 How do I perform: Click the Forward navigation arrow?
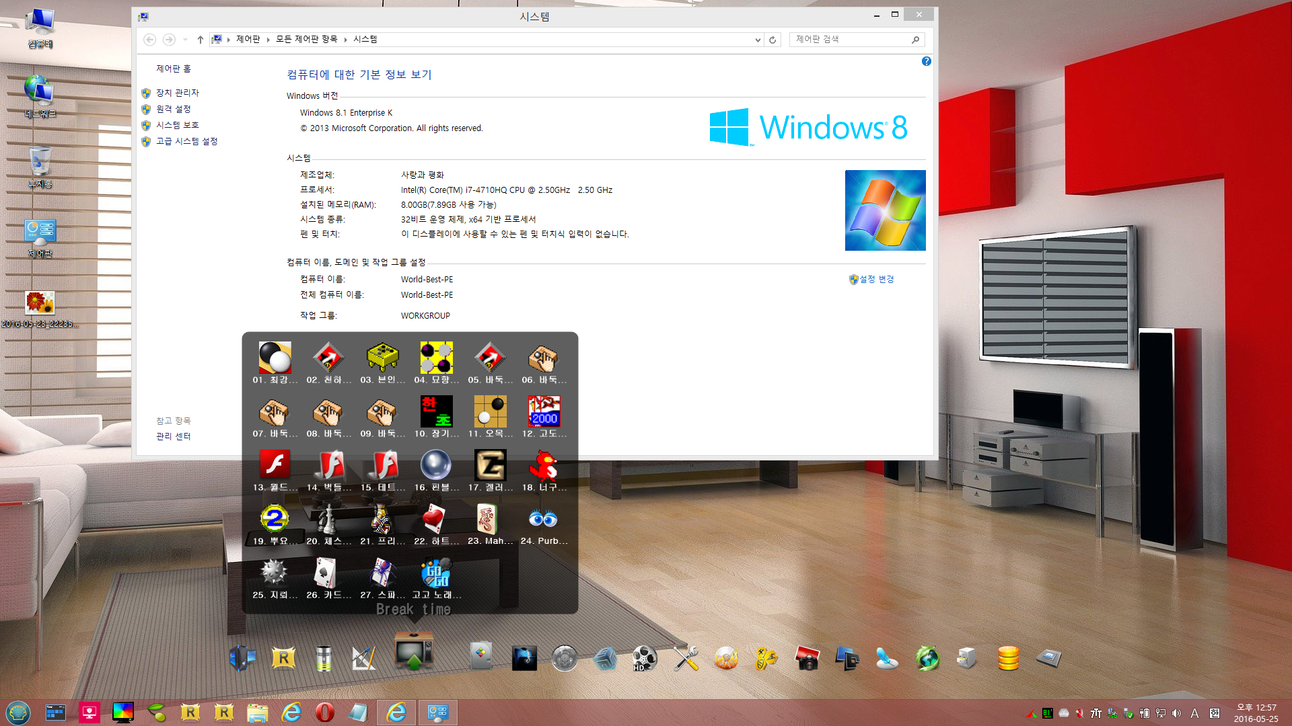pos(169,40)
